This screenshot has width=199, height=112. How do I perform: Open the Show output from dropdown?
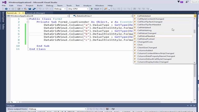coord(57,109)
